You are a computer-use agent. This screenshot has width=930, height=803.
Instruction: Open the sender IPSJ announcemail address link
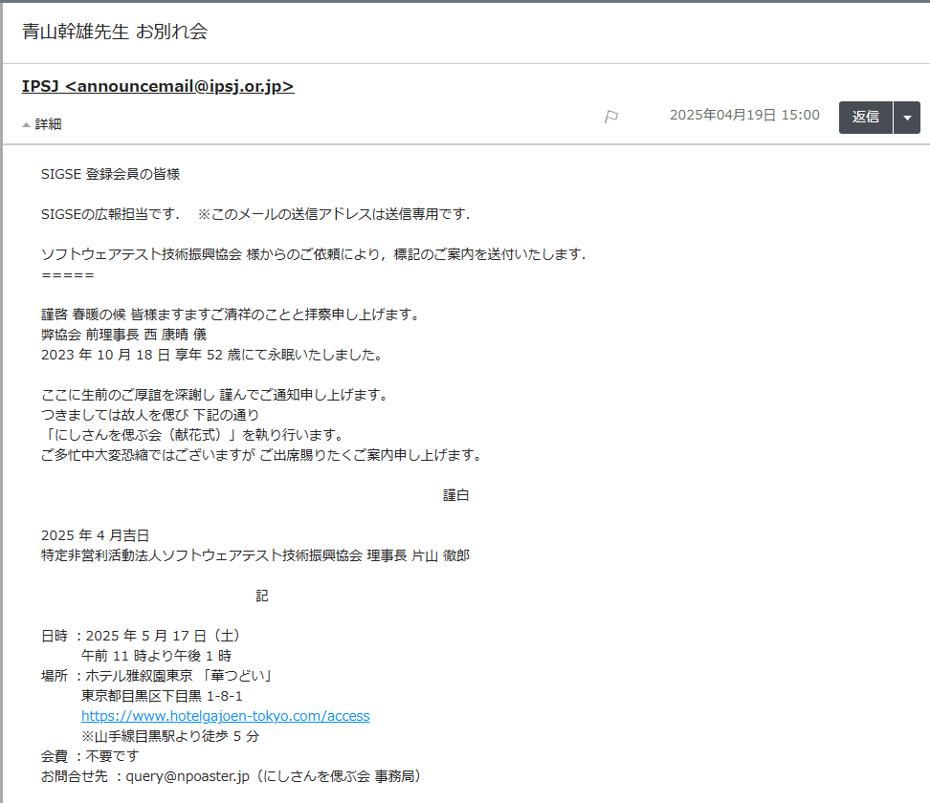tap(158, 86)
